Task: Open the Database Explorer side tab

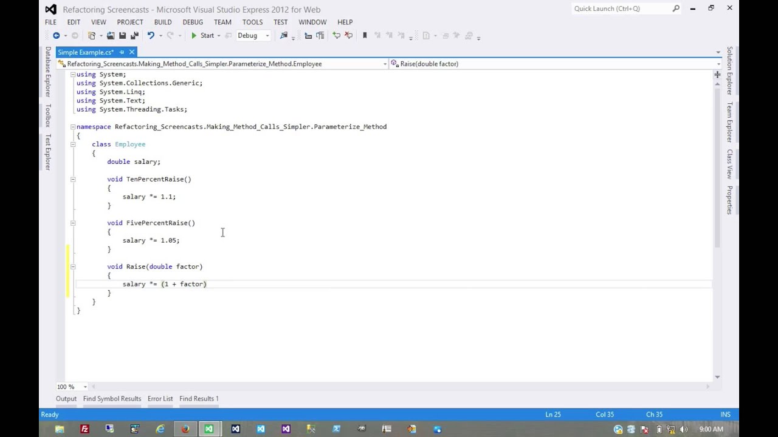Action: coord(48,72)
